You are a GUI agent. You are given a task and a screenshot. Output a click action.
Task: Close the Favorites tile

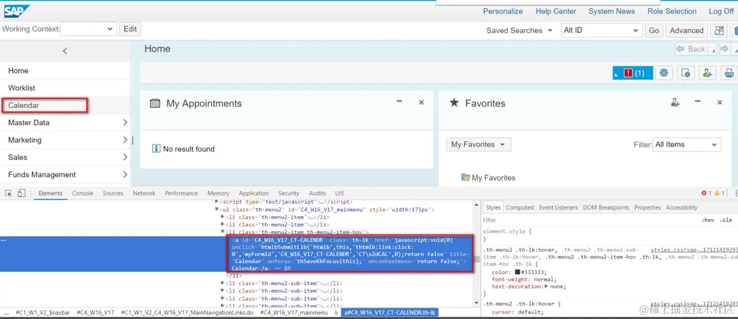[720, 102]
